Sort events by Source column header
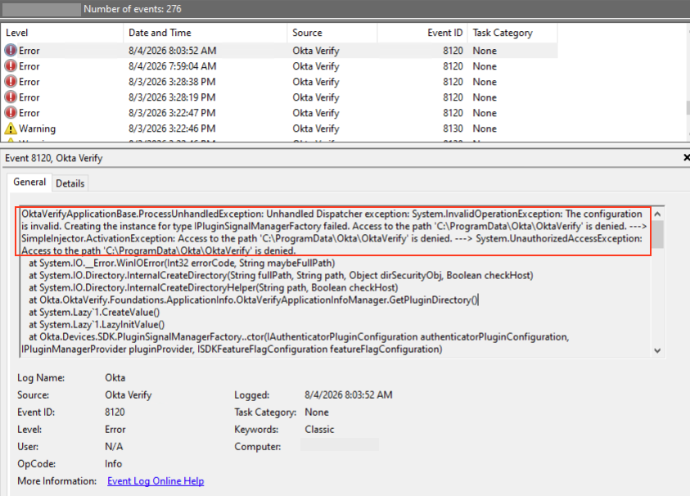Viewport: 690px width, 496px height. click(332, 33)
